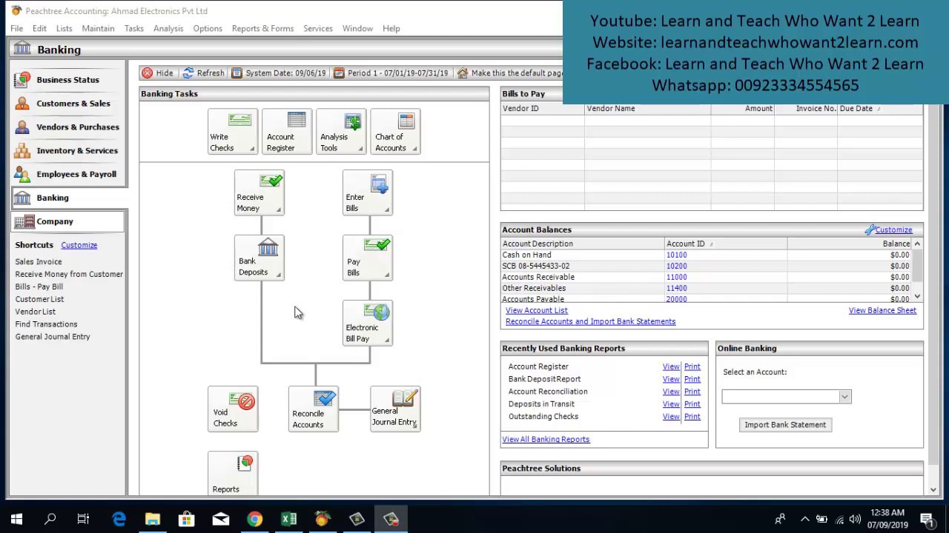
Task: Open the Tasks menu
Action: 134,28
